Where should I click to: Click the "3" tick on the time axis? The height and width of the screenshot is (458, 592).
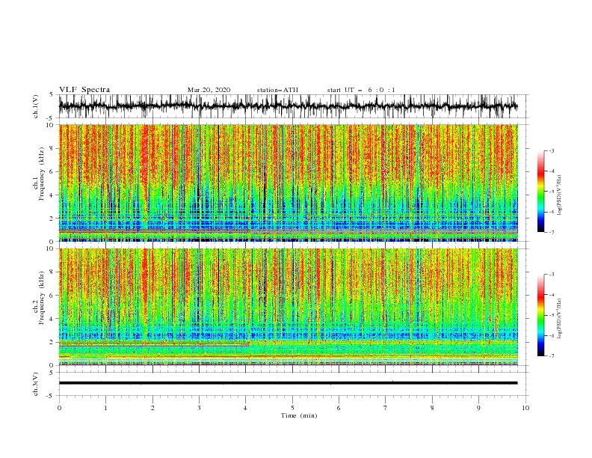199,408
